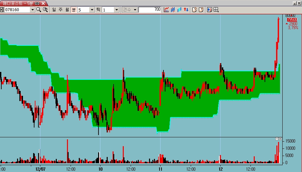Click the red line chart icon
The image size is (302, 172).
click(x=166, y=10)
